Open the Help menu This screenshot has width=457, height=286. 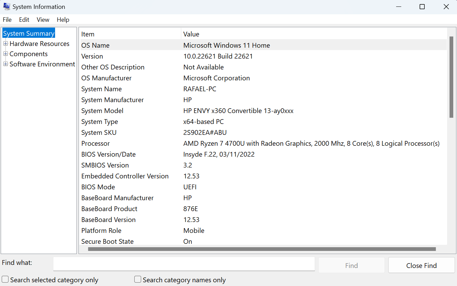pyautogui.click(x=63, y=19)
